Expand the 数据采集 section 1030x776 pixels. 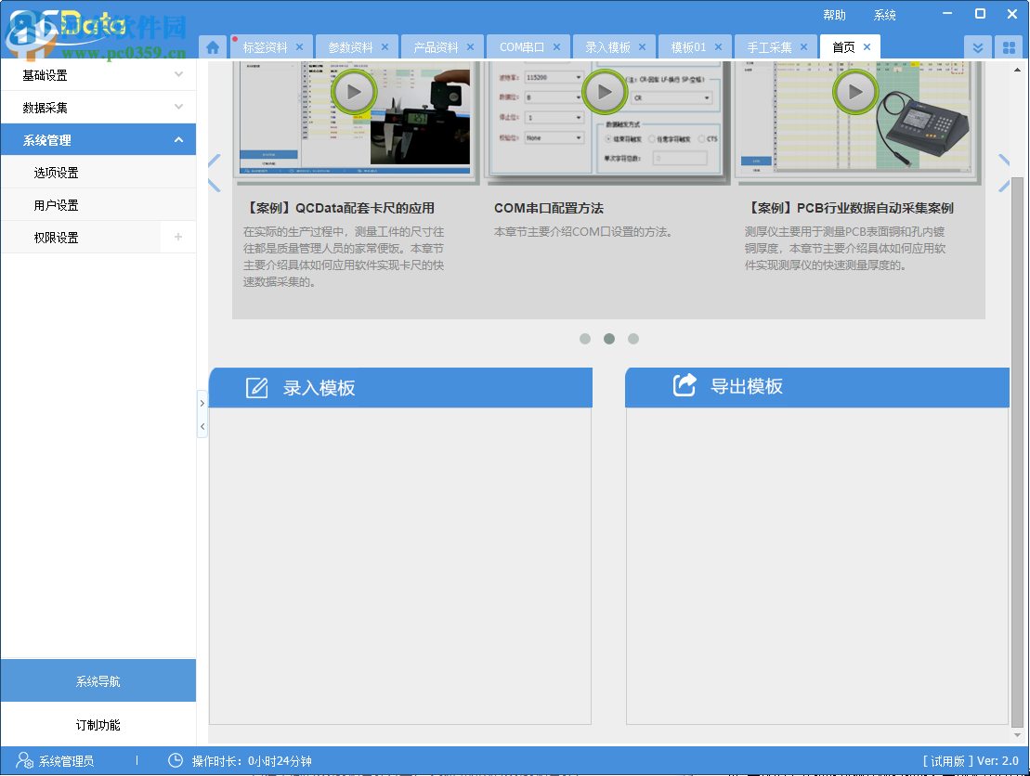98,107
